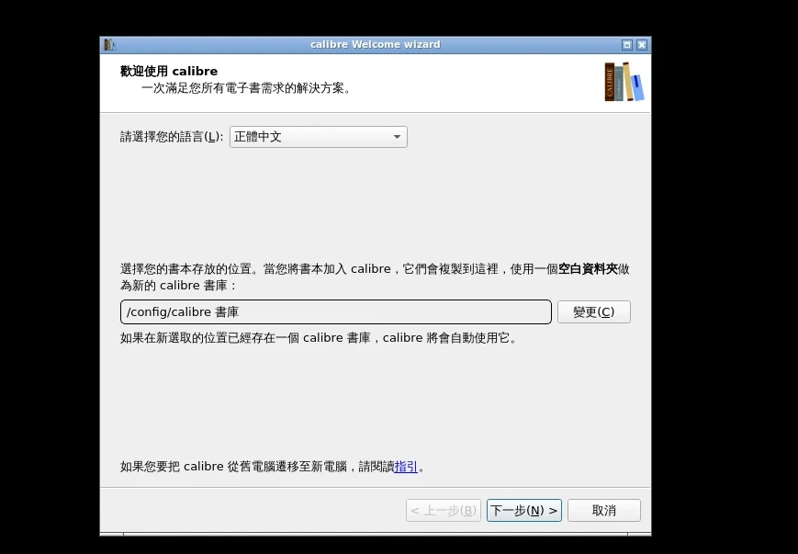Click the calibre icon in the title bar

click(x=110, y=45)
